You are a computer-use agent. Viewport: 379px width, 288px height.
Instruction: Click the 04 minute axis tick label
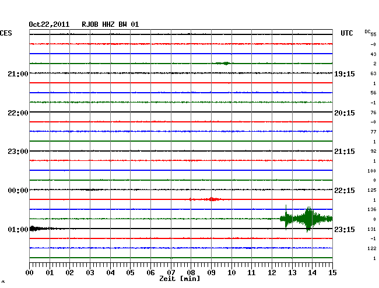pyautogui.click(x=110, y=273)
